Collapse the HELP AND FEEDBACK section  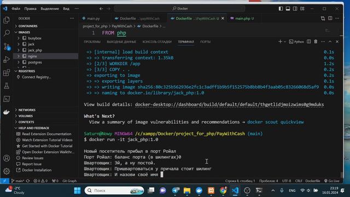click(16, 128)
